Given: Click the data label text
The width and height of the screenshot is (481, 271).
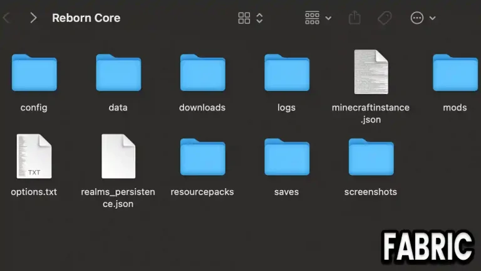Looking at the screenshot, I should pyautogui.click(x=118, y=107).
